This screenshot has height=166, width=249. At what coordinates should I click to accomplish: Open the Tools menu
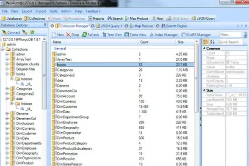(x=53, y=11)
